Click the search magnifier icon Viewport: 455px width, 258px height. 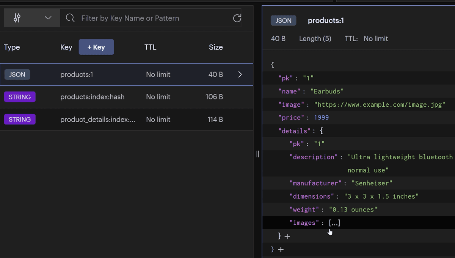(70, 18)
